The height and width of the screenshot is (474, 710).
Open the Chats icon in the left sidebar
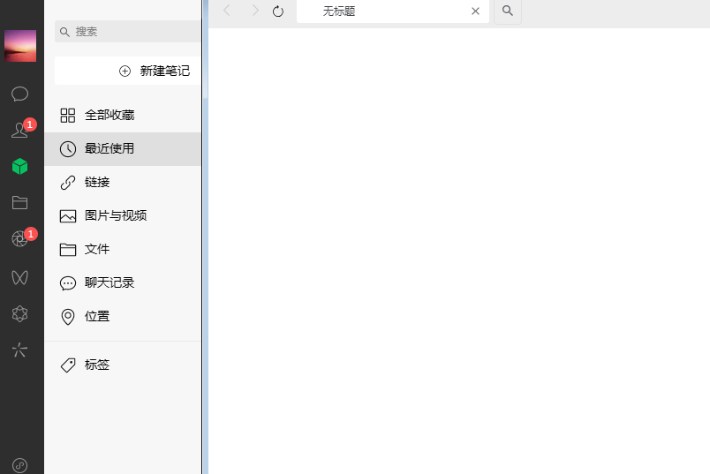[19, 94]
